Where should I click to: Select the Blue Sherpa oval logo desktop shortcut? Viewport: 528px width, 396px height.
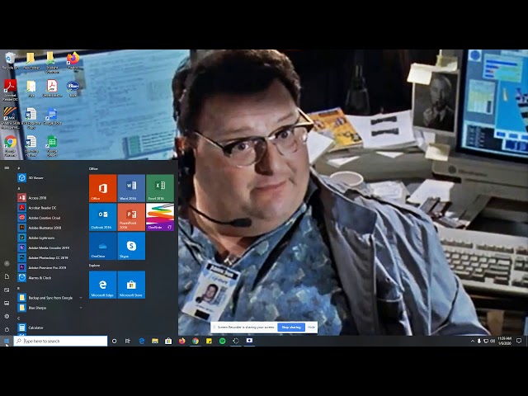pyautogui.click(x=73, y=89)
